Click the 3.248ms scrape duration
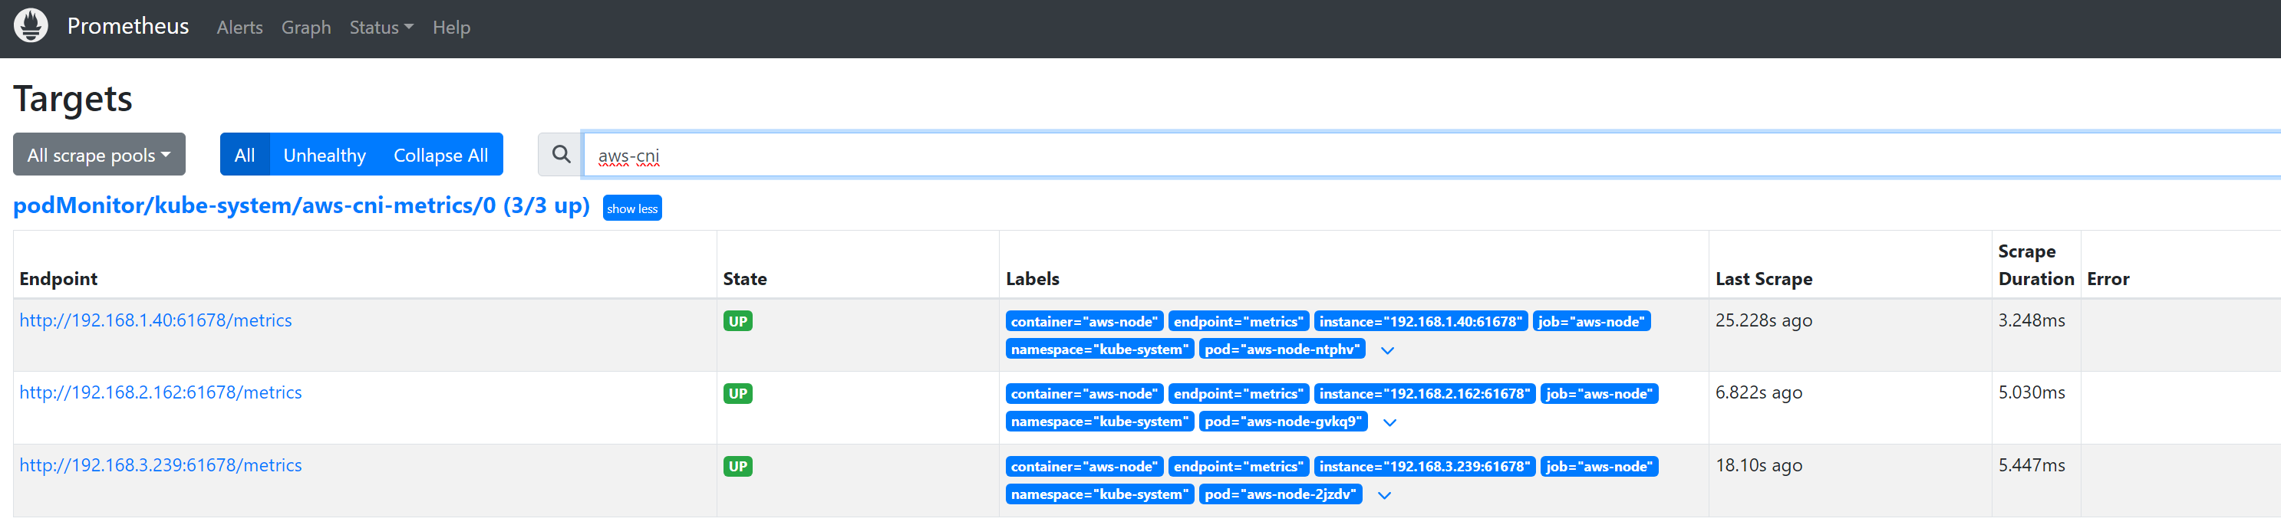2281x525 pixels. pyautogui.click(x=2032, y=320)
